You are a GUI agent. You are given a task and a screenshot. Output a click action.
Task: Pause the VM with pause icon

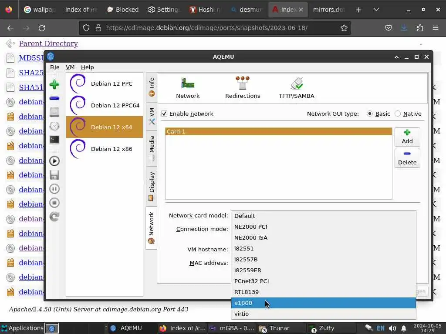coord(54,189)
